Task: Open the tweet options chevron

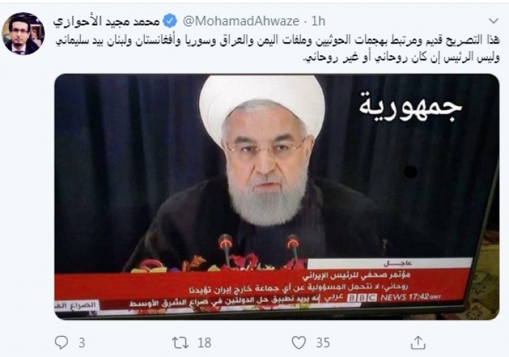Action: pyautogui.click(x=494, y=21)
